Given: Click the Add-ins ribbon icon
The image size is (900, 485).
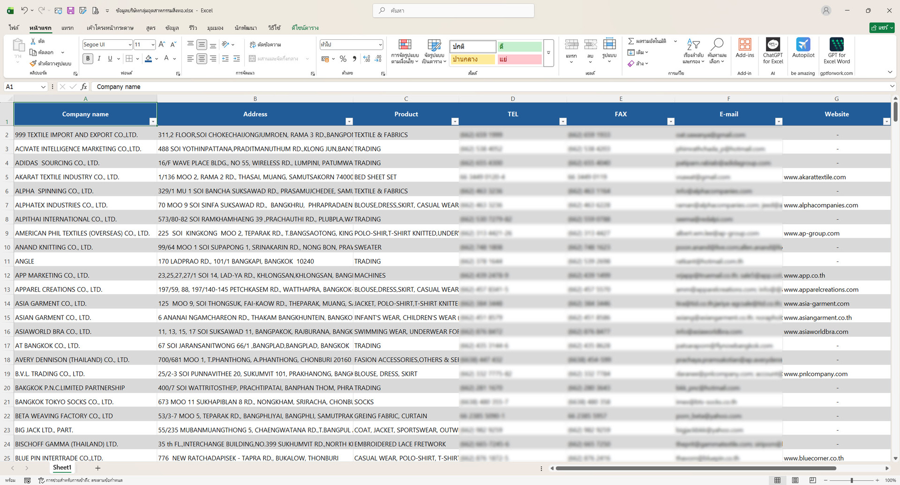Looking at the screenshot, I should (x=744, y=48).
